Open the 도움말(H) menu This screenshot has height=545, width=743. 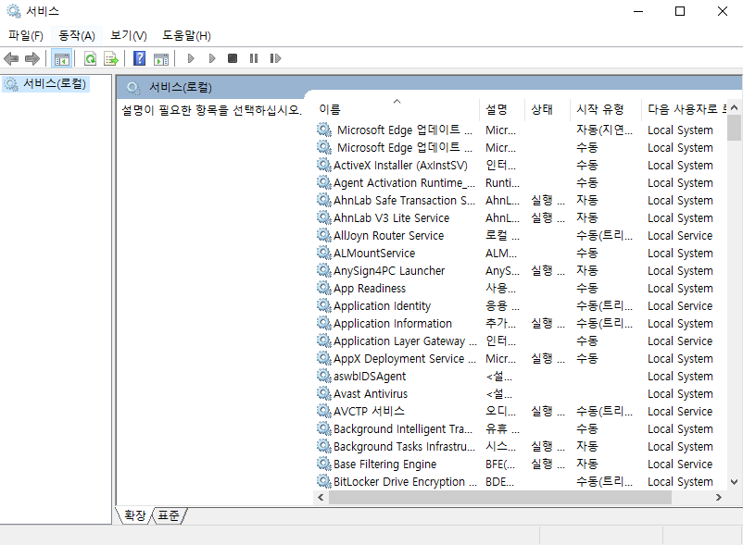[187, 35]
